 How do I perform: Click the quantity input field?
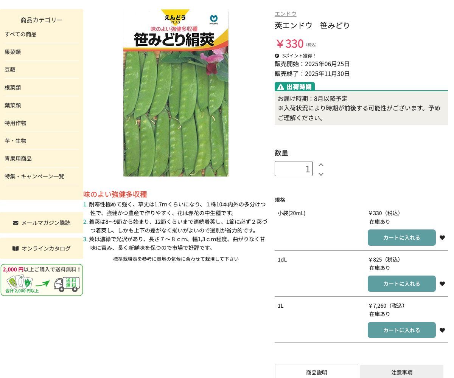coord(293,169)
